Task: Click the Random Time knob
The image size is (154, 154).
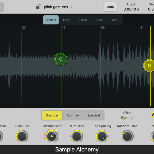Action: tap(127, 136)
